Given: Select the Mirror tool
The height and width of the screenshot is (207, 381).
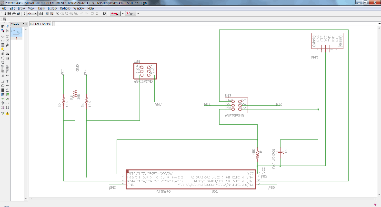Looking at the screenshot, I should pyautogui.click(x=3, y=40).
